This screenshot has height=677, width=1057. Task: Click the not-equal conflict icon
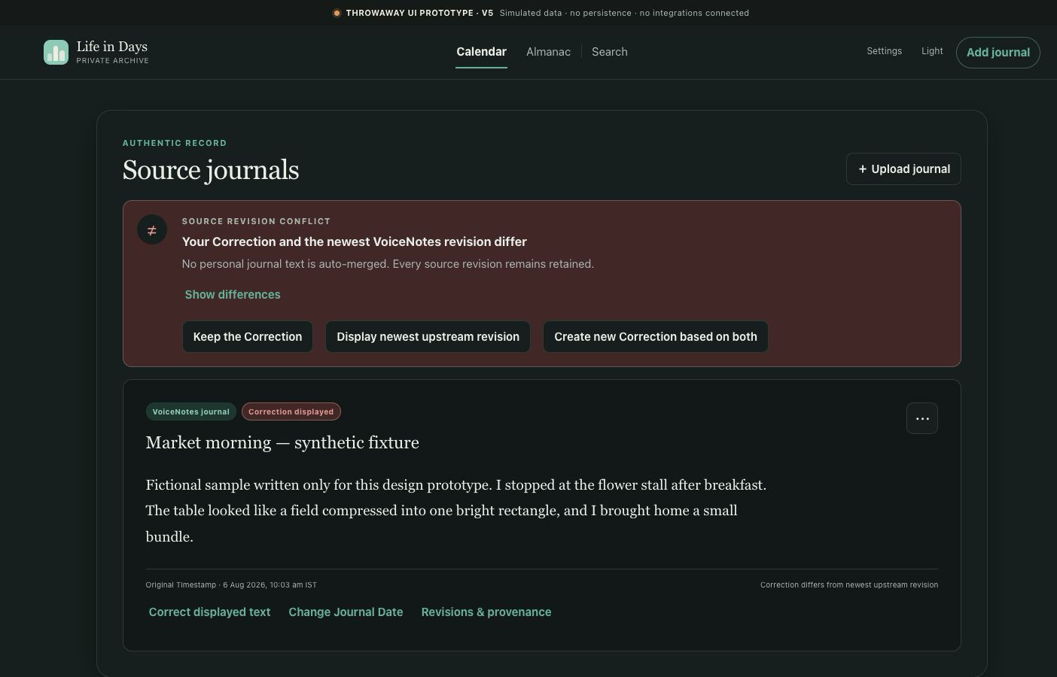pyautogui.click(x=152, y=230)
